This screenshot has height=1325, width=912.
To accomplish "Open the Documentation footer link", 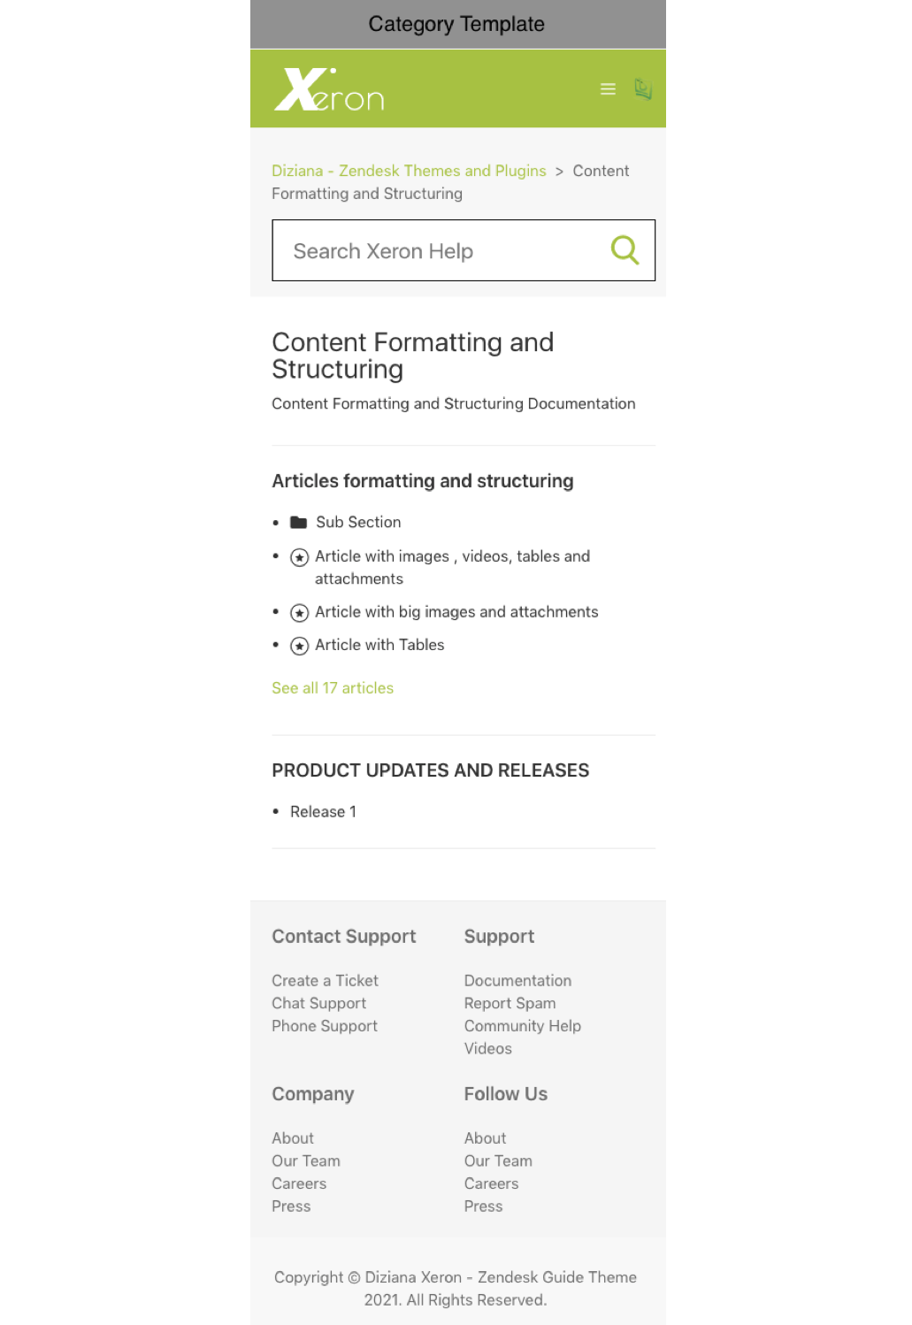I will (x=517, y=981).
